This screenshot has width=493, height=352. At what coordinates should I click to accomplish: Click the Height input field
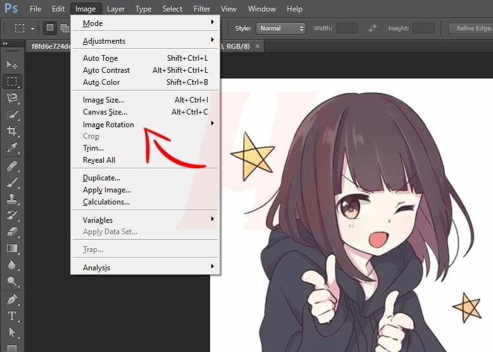[424, 28]
